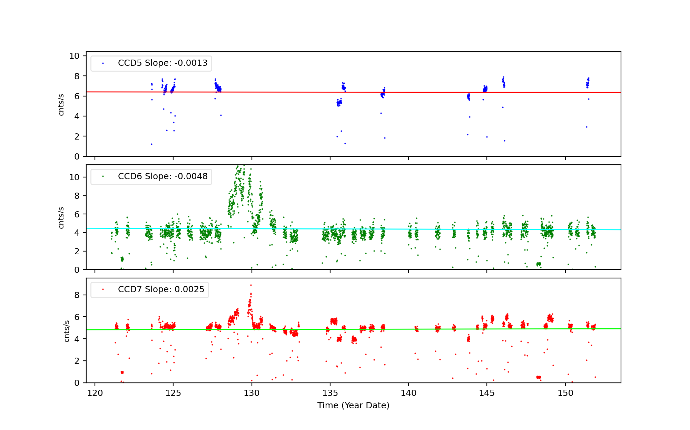
Task: Click the red marker in CCD7 legend
Action: pyautogui.click(x=103, y=289)
